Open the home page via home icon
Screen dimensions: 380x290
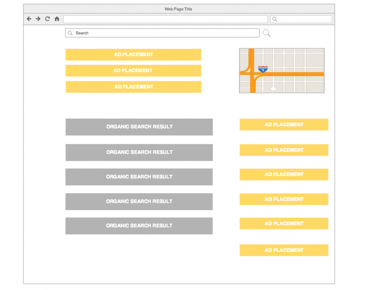56,19
